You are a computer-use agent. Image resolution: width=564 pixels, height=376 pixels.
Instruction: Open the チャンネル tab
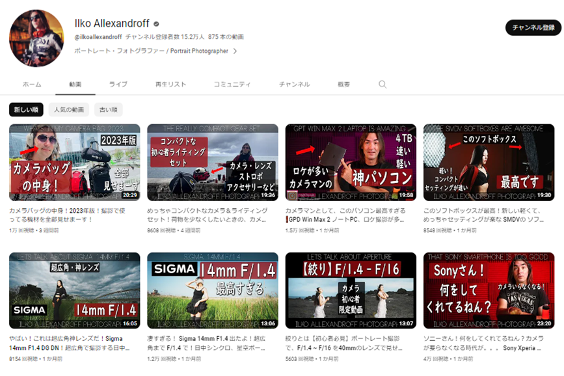pos(294,85)
